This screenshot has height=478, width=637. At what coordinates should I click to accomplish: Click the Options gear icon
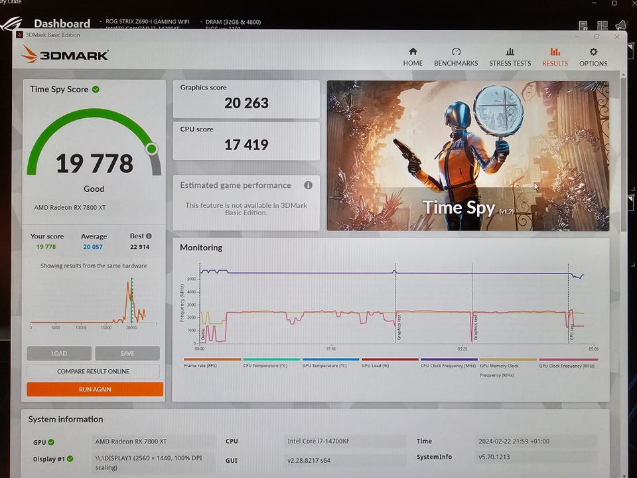tap(593, 52)
